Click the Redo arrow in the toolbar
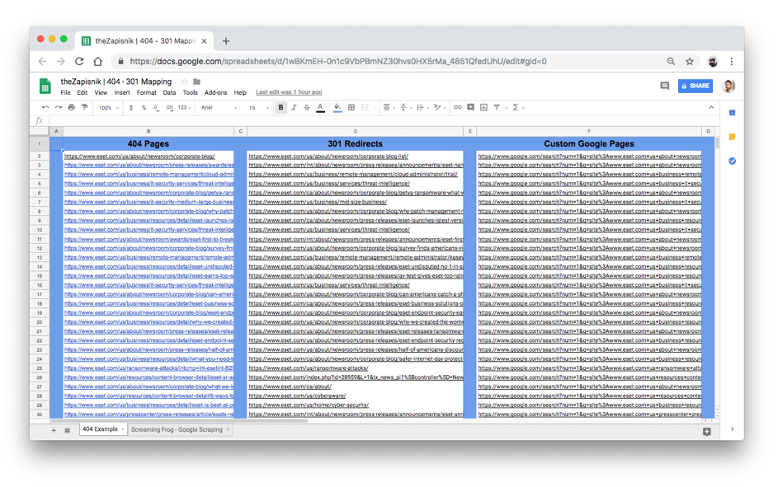 coord(58,107)
